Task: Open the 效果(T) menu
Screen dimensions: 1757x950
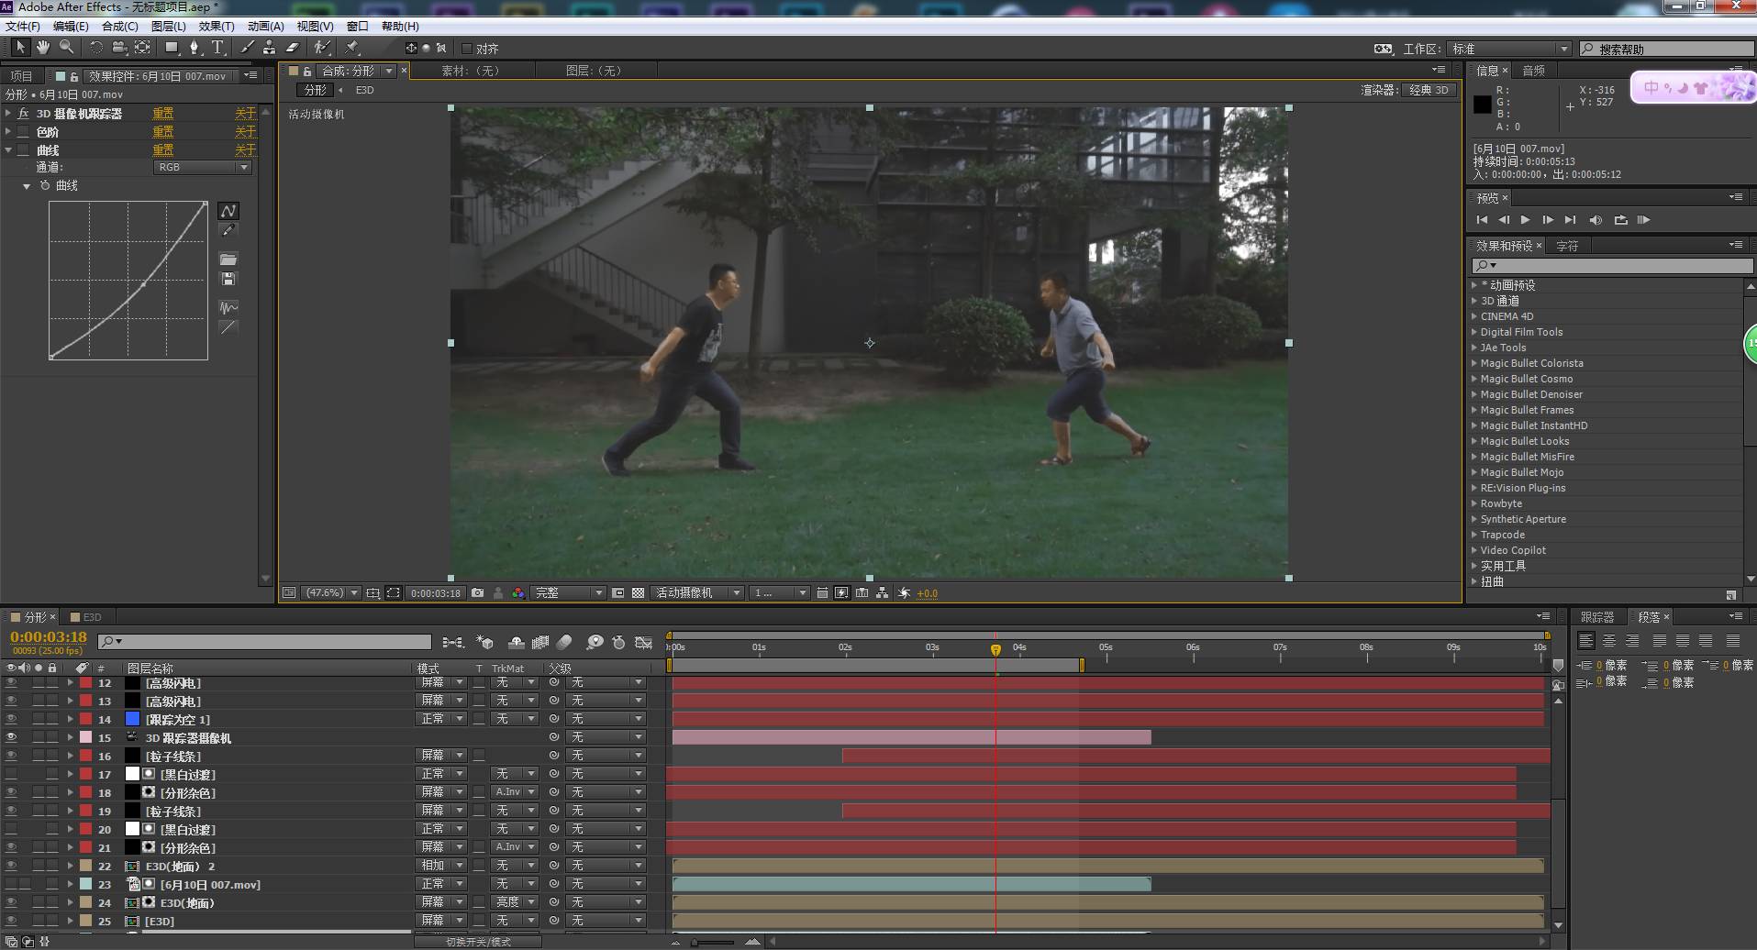Action: coord(217,27)
